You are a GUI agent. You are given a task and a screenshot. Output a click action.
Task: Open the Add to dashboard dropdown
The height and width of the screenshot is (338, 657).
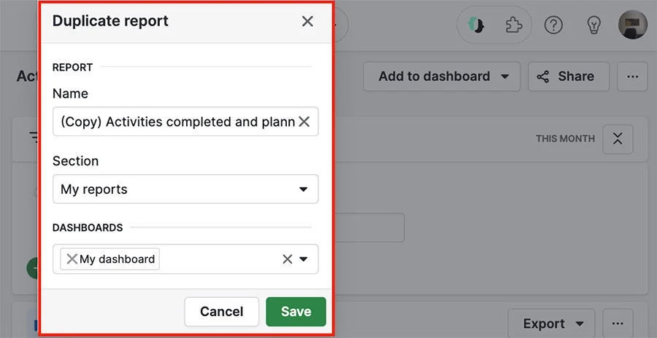(x=442, y=76)
